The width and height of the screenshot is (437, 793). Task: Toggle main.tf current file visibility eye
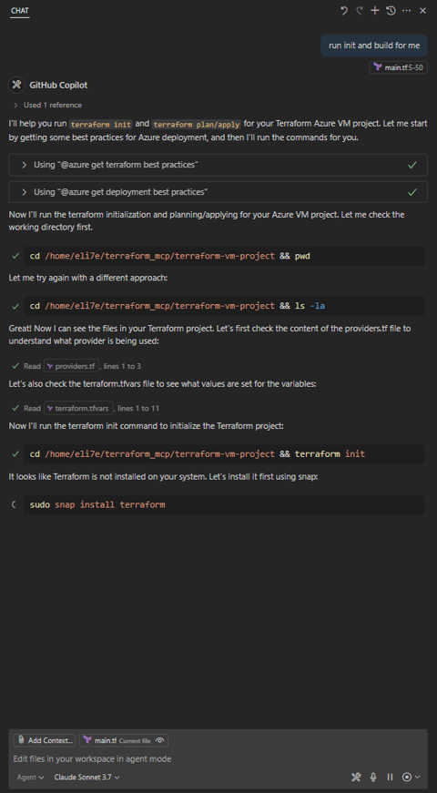tap(160, 740)
